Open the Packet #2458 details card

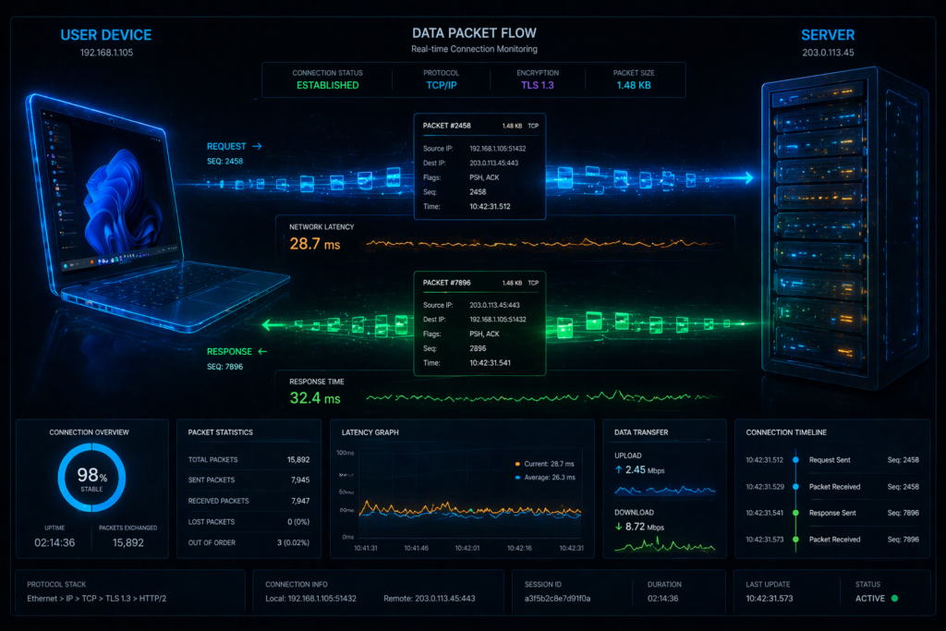[479, 166]
